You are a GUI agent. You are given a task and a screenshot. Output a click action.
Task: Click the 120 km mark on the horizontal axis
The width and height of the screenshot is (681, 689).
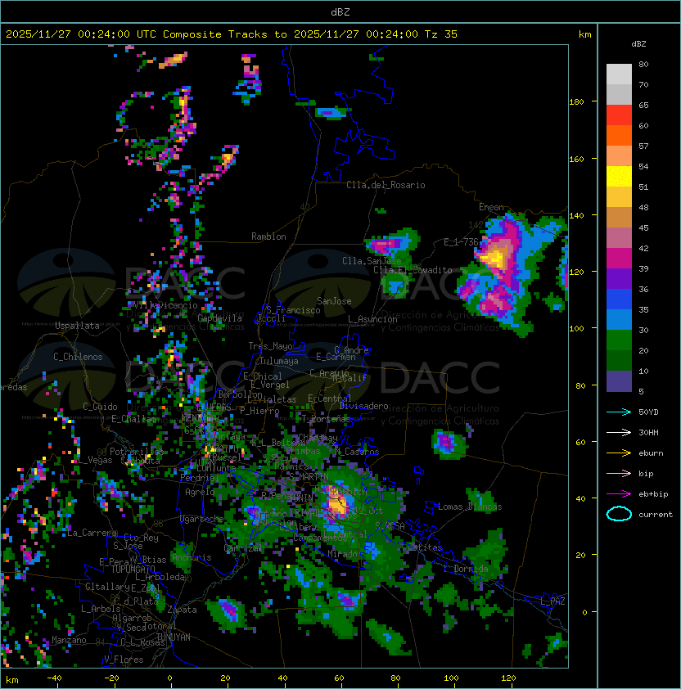pos(508,678)
